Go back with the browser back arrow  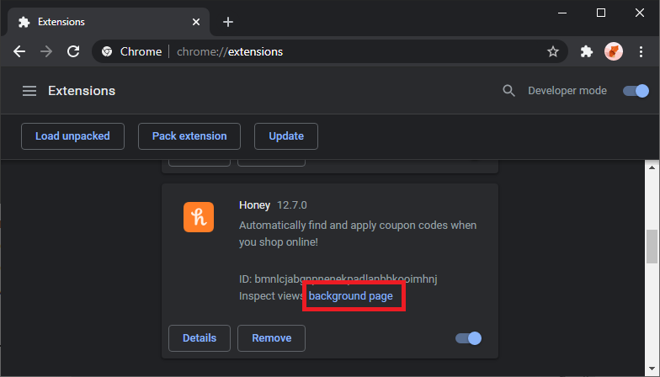click(x=19, y=52)
